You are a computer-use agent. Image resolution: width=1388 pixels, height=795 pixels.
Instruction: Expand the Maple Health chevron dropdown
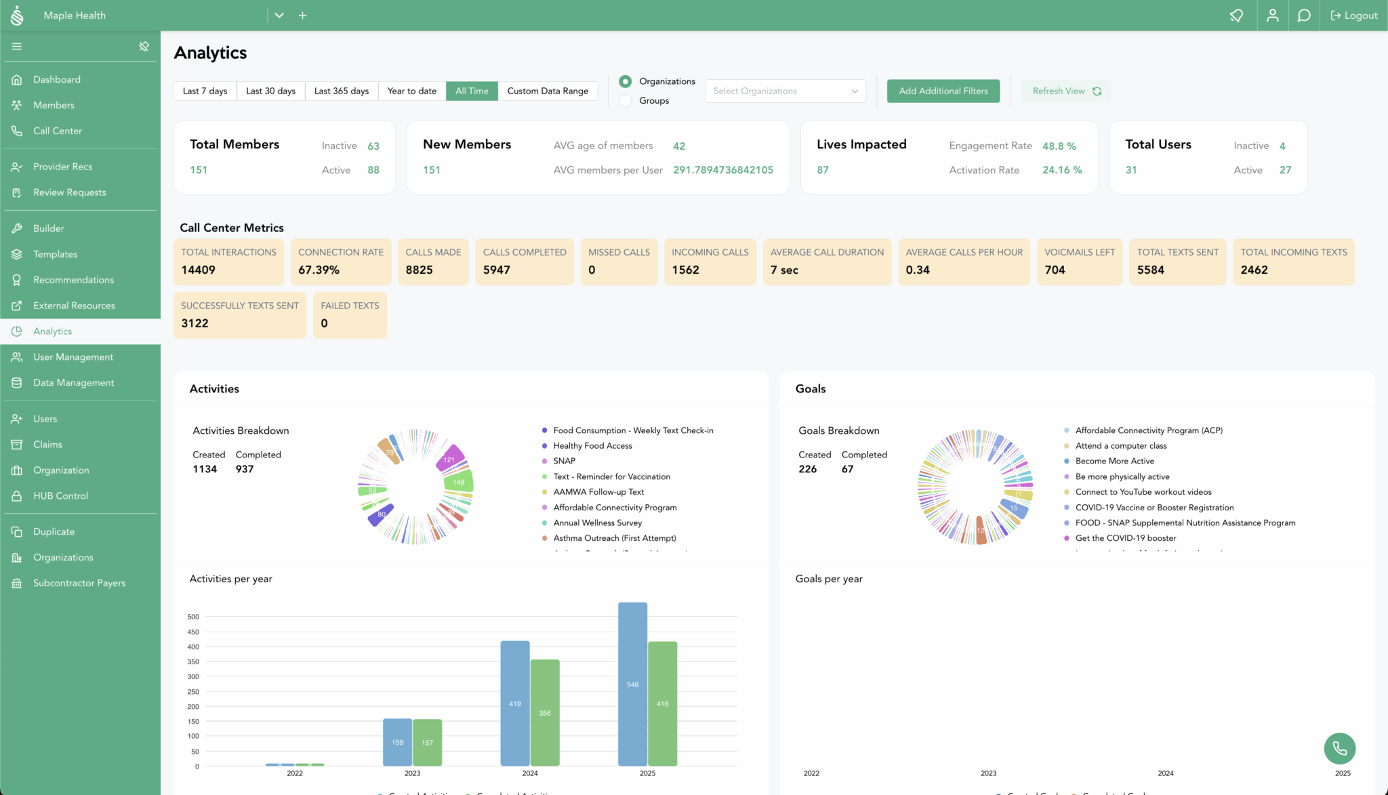tap(279, 15)
